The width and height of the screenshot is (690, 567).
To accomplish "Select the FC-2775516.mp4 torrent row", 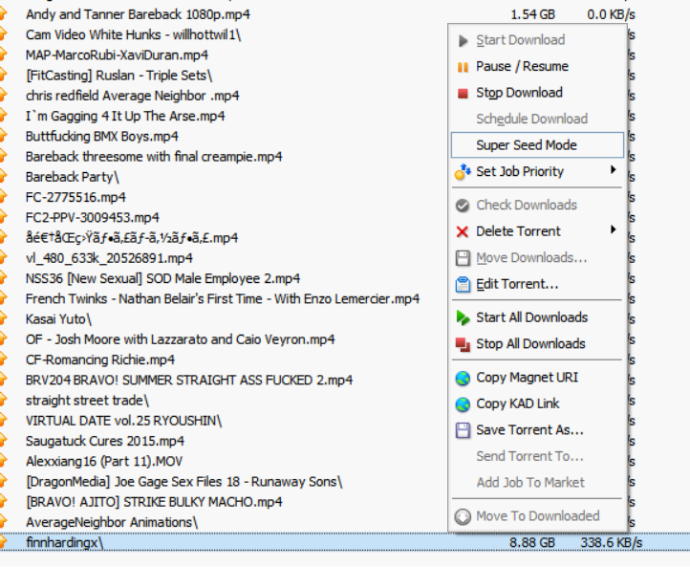I will click(75, 197).
